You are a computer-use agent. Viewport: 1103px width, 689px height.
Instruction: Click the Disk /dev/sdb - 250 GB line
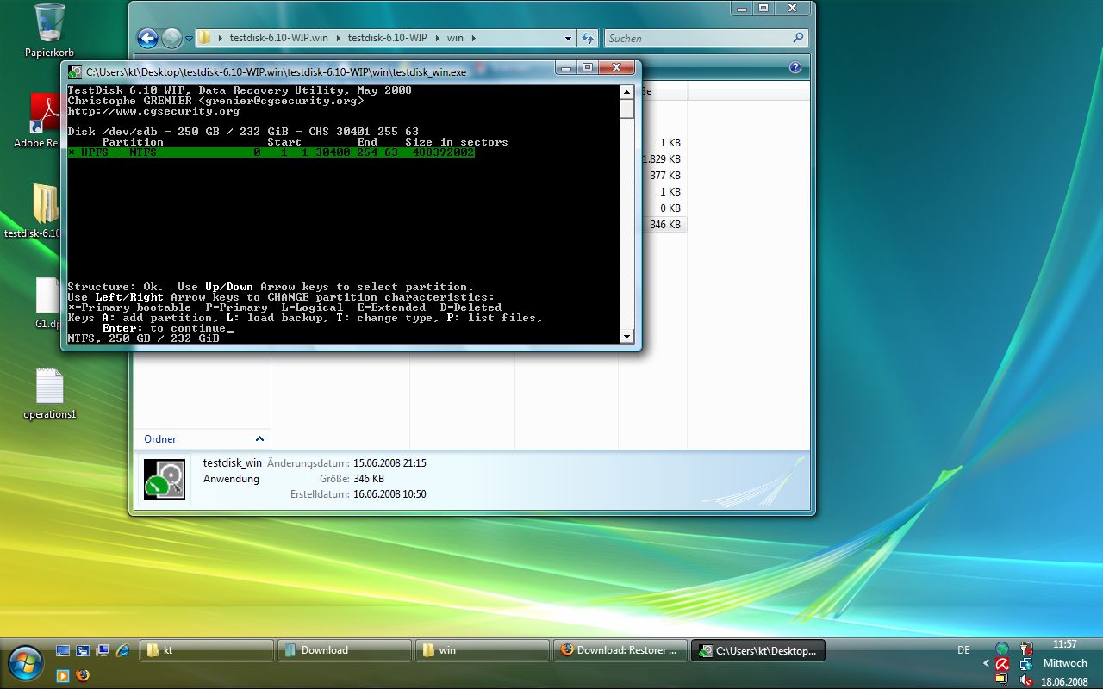point(243,132)
